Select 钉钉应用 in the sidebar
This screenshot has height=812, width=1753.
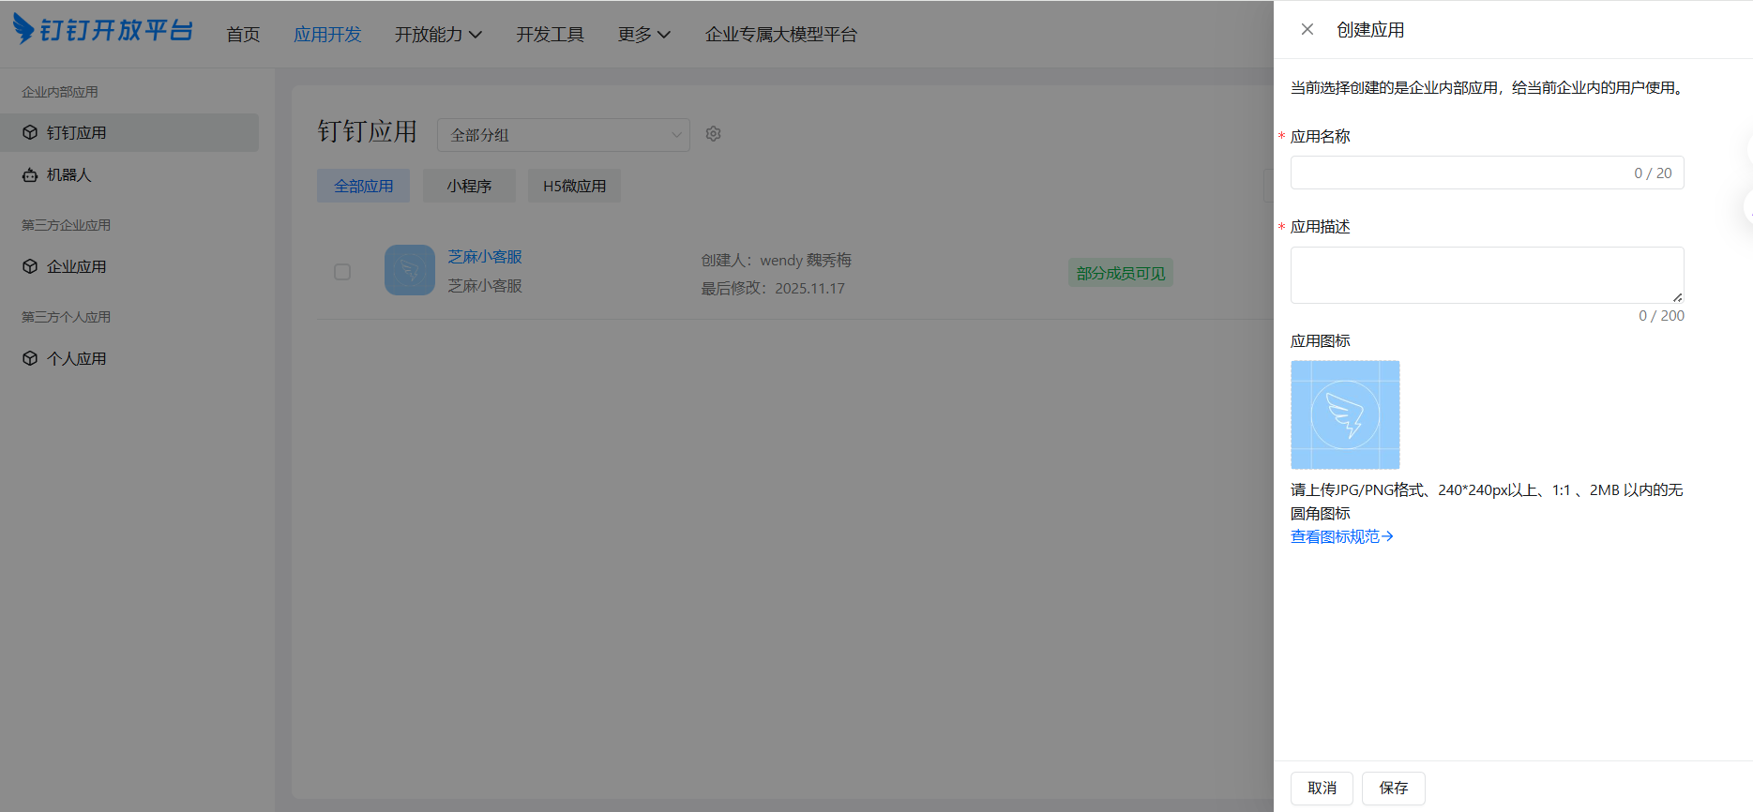click(x=129, y=133)
